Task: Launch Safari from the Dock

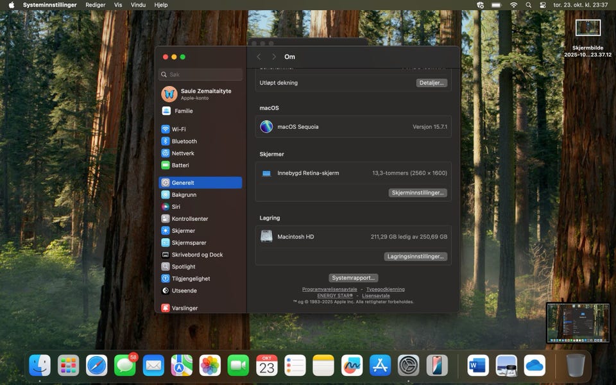Action: (97, 365)
